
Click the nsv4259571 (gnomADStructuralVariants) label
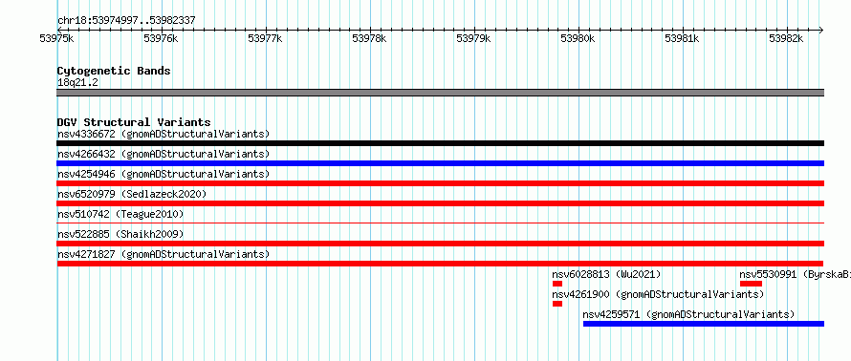pyautogui.click(x=688, y=314)
